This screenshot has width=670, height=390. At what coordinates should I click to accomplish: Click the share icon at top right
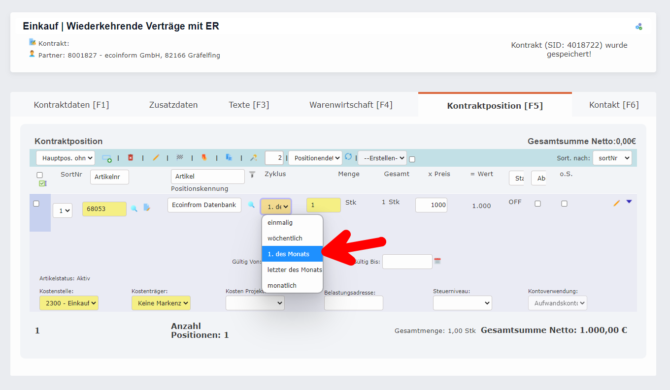pos(638,26)
